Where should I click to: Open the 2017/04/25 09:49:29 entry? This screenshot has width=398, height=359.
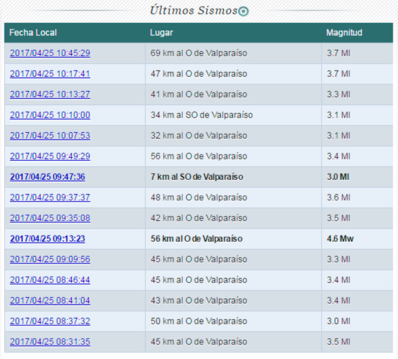(50, 156)
